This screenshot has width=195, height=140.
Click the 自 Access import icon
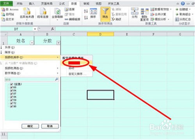tap(3, 9)
